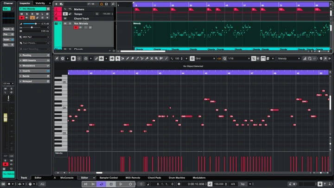Click the channel volume fader handle
The width and height of the screenshot is (334, 188).
point(5,117)
